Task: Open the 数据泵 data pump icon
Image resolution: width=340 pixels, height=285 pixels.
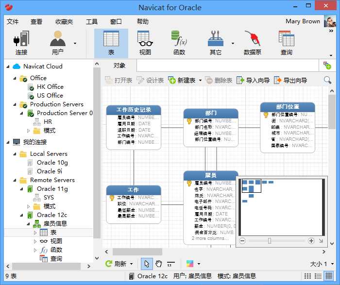Action: [x=252, y=43]
